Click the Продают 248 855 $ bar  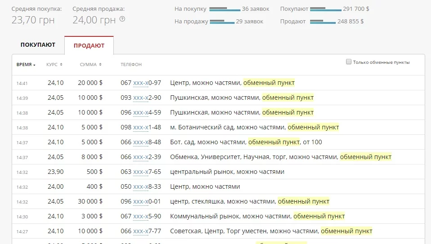coord(323,22)
